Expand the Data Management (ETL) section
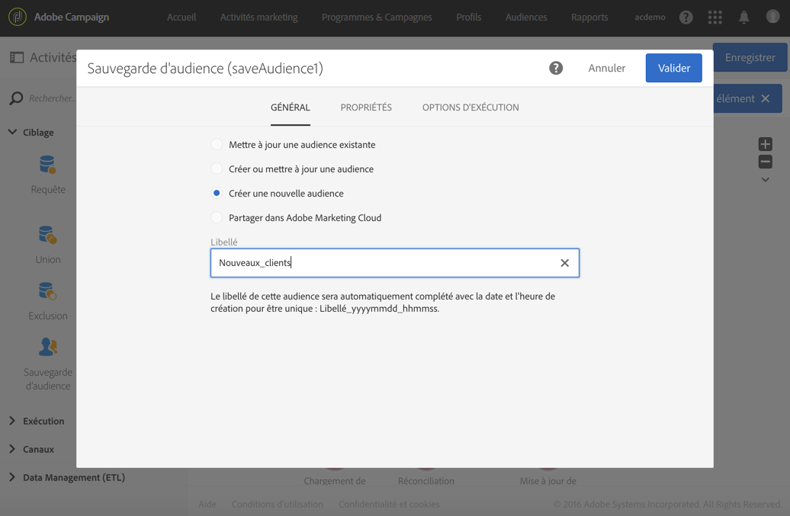 click(x=12, y=477)
